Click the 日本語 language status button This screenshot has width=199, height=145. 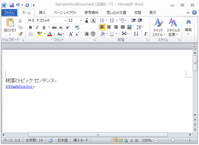point(62,140)
